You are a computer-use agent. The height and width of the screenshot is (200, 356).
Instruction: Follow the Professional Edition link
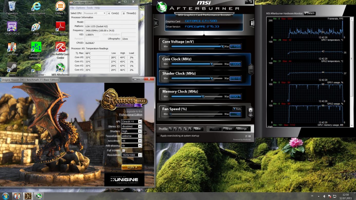[x=131, y=115]
